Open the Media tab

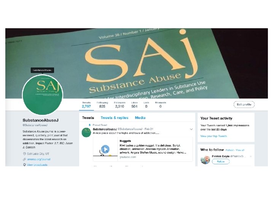140,118
